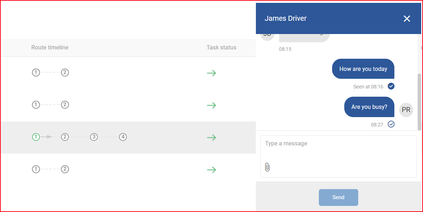Image resolution: width=423 pixels, height=212 pixels.
Task: Click the filled check icon beside Seen at 08:16
Action: [391, 86]
